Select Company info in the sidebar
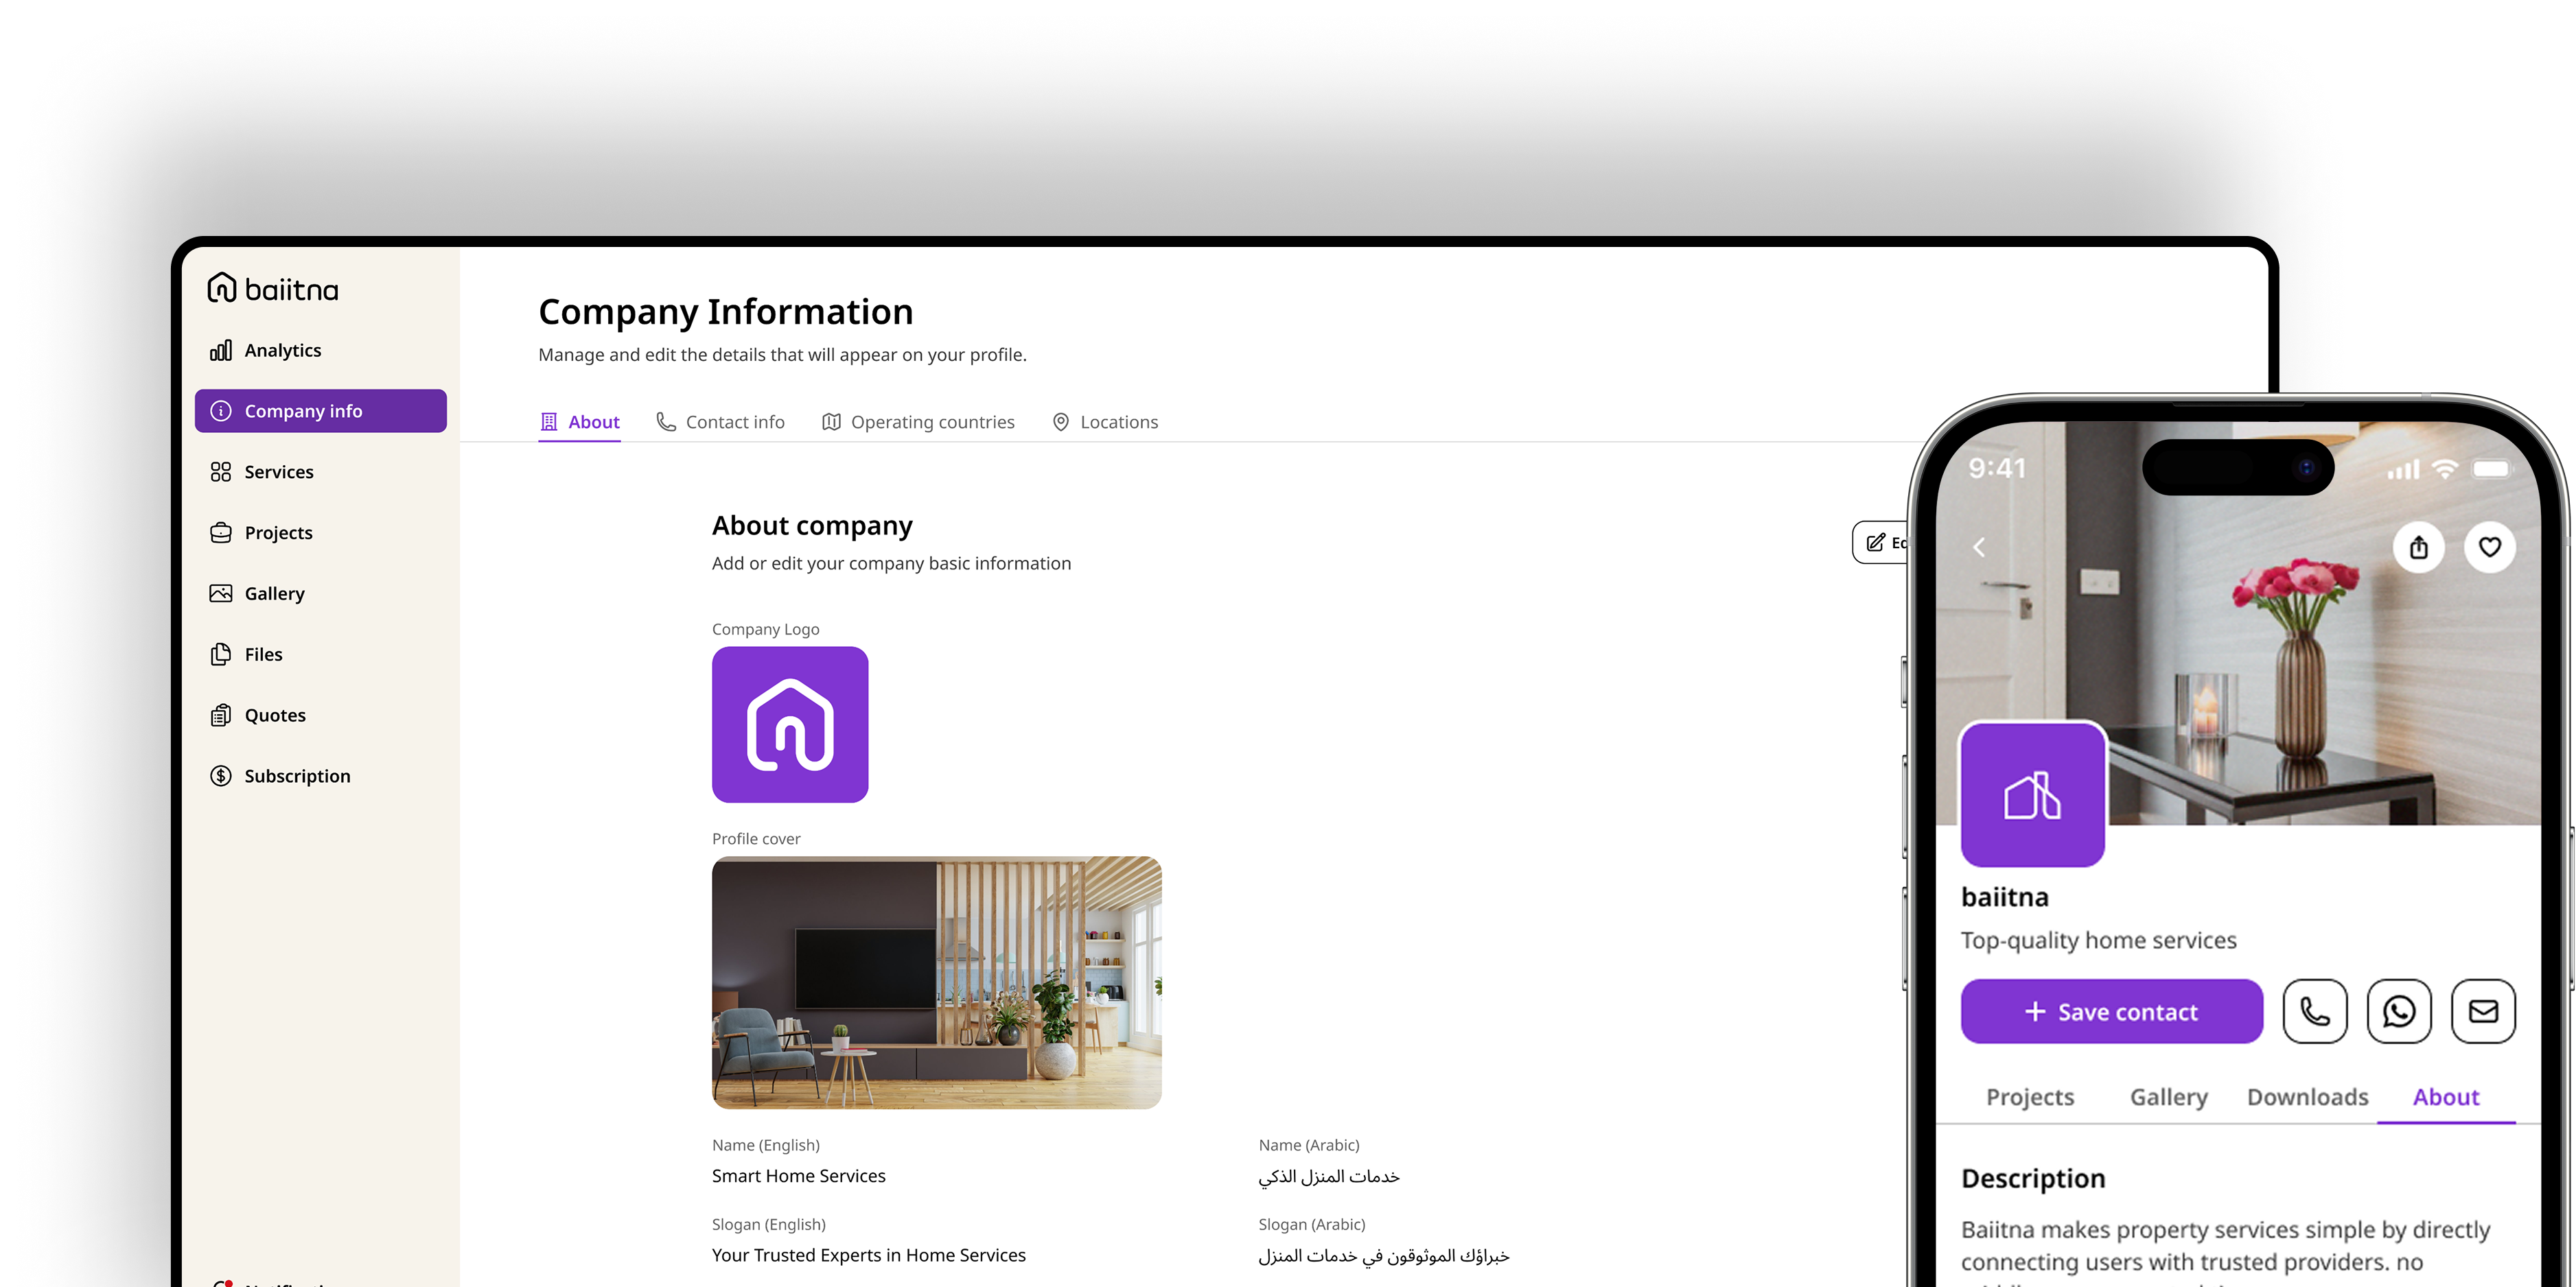This screenshot has width=2576, height=1287. [320, 411]
